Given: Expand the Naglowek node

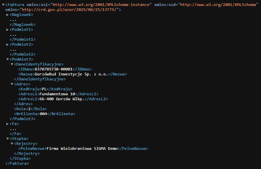Looking at the screenshot, I should 8,15.
